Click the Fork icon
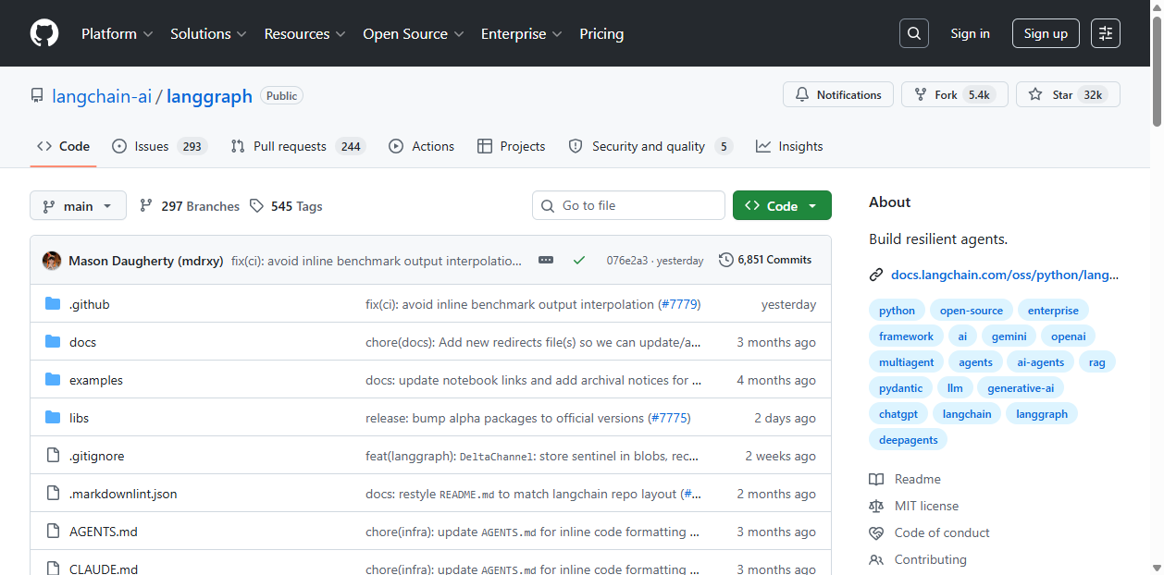Screen dimensions: 1164x575 coord(921,95)
